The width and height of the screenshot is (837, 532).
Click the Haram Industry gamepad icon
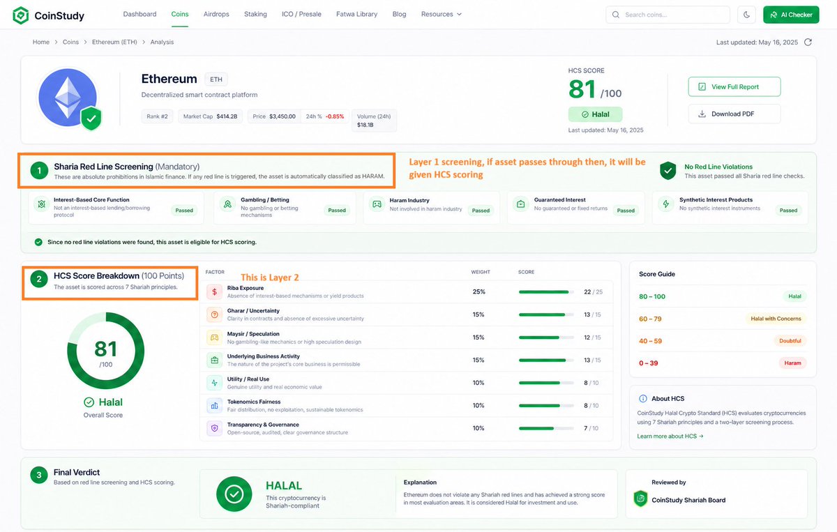coord(377,204)
